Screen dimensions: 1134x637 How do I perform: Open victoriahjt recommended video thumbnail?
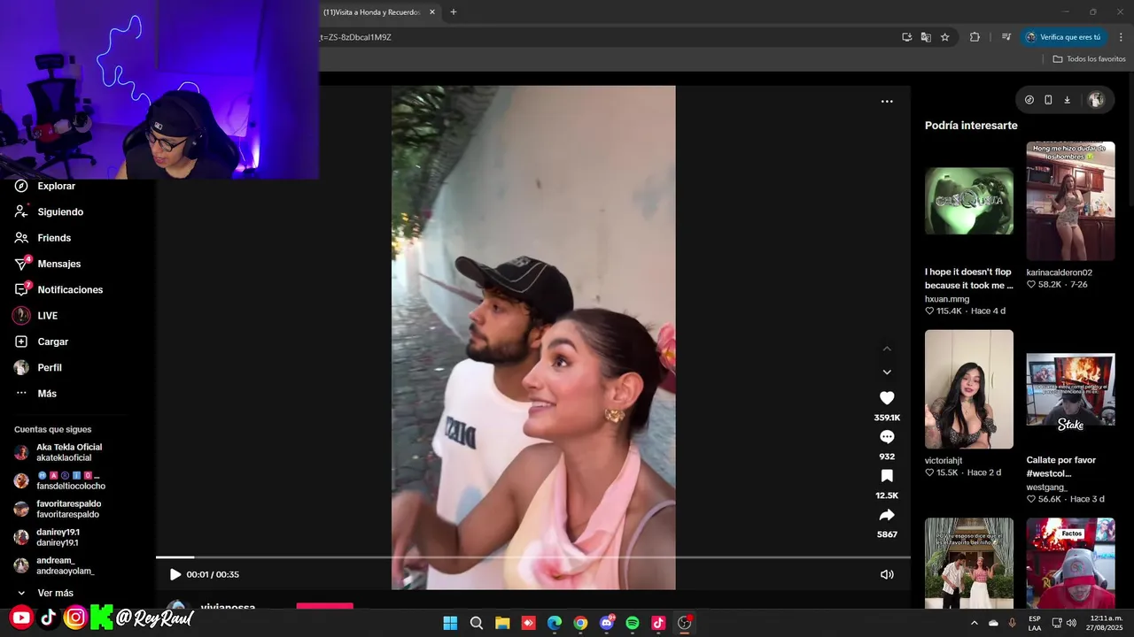click(969, 389)
